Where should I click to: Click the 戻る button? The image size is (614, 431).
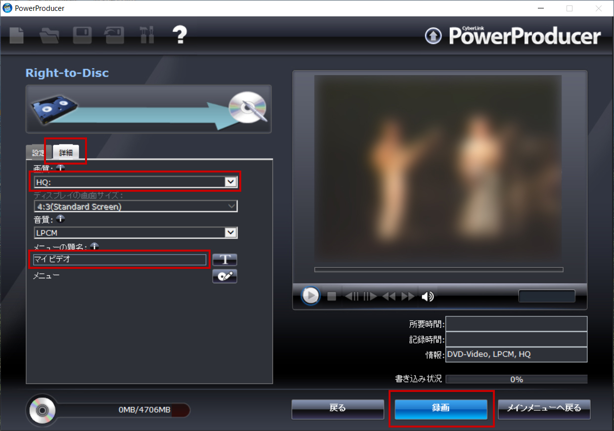(338, 409)
